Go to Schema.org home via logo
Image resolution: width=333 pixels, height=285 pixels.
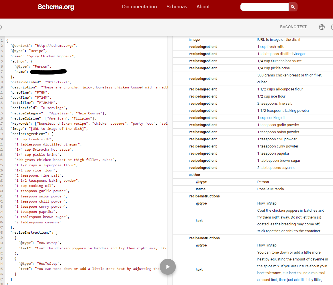pos(56,7)
